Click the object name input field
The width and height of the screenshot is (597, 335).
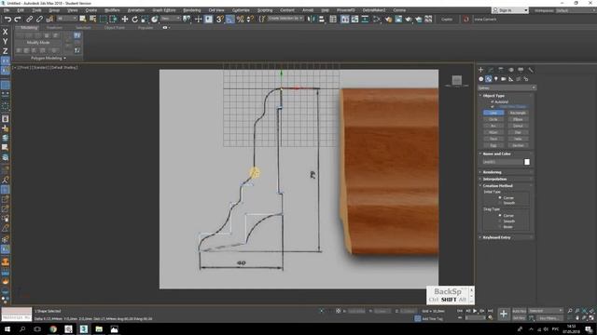coord(502,162)
